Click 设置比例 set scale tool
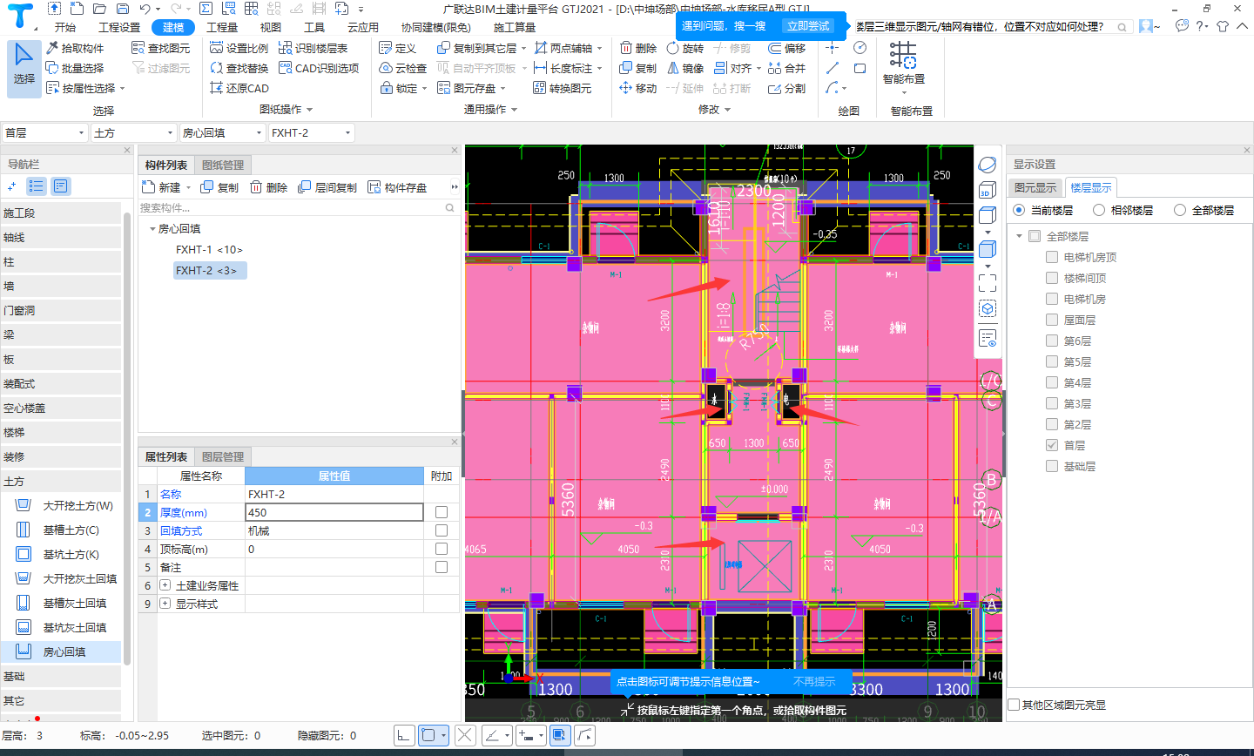The image size is (1254, 756). (239, 48)
